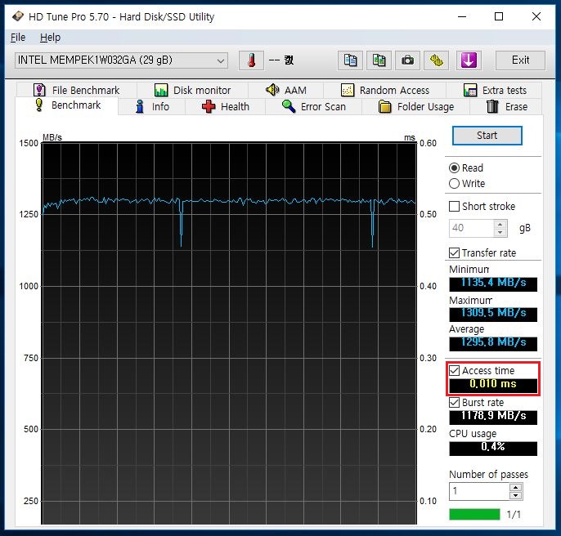The width and height of the screenshot is (561, 536).
Task: Open the File Benchmark tab
Action: point(76,90)
